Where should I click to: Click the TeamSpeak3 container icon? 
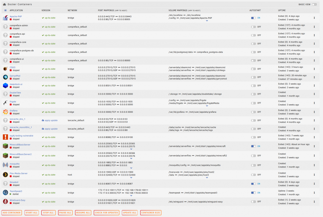(5, 193)
